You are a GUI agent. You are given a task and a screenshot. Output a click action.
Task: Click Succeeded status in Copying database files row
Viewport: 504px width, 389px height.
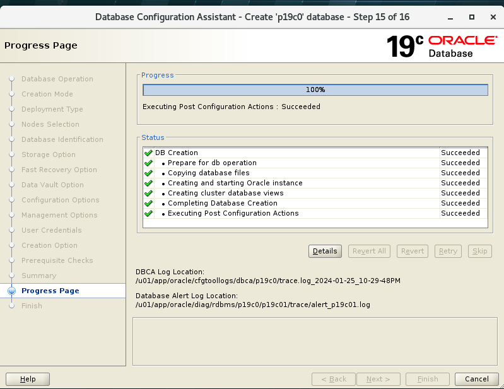(460, 173)
